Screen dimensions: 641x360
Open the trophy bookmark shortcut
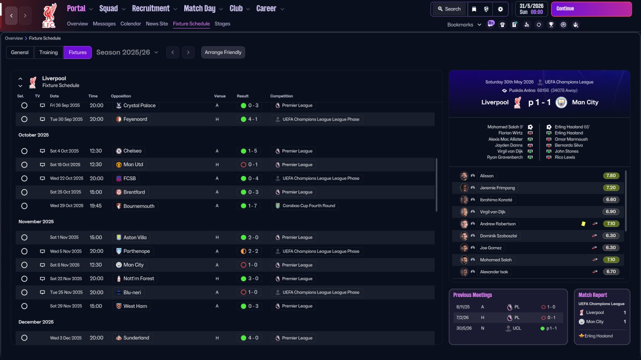(551, 24)
